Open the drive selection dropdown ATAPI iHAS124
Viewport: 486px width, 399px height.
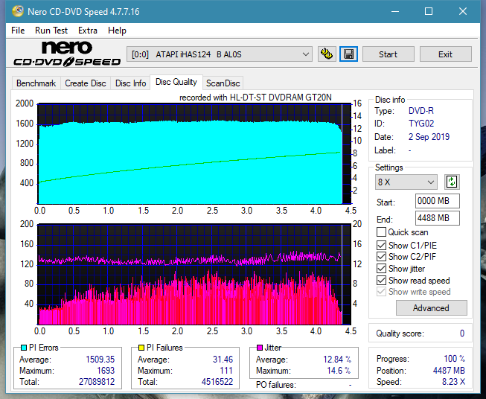click(220, 54)
